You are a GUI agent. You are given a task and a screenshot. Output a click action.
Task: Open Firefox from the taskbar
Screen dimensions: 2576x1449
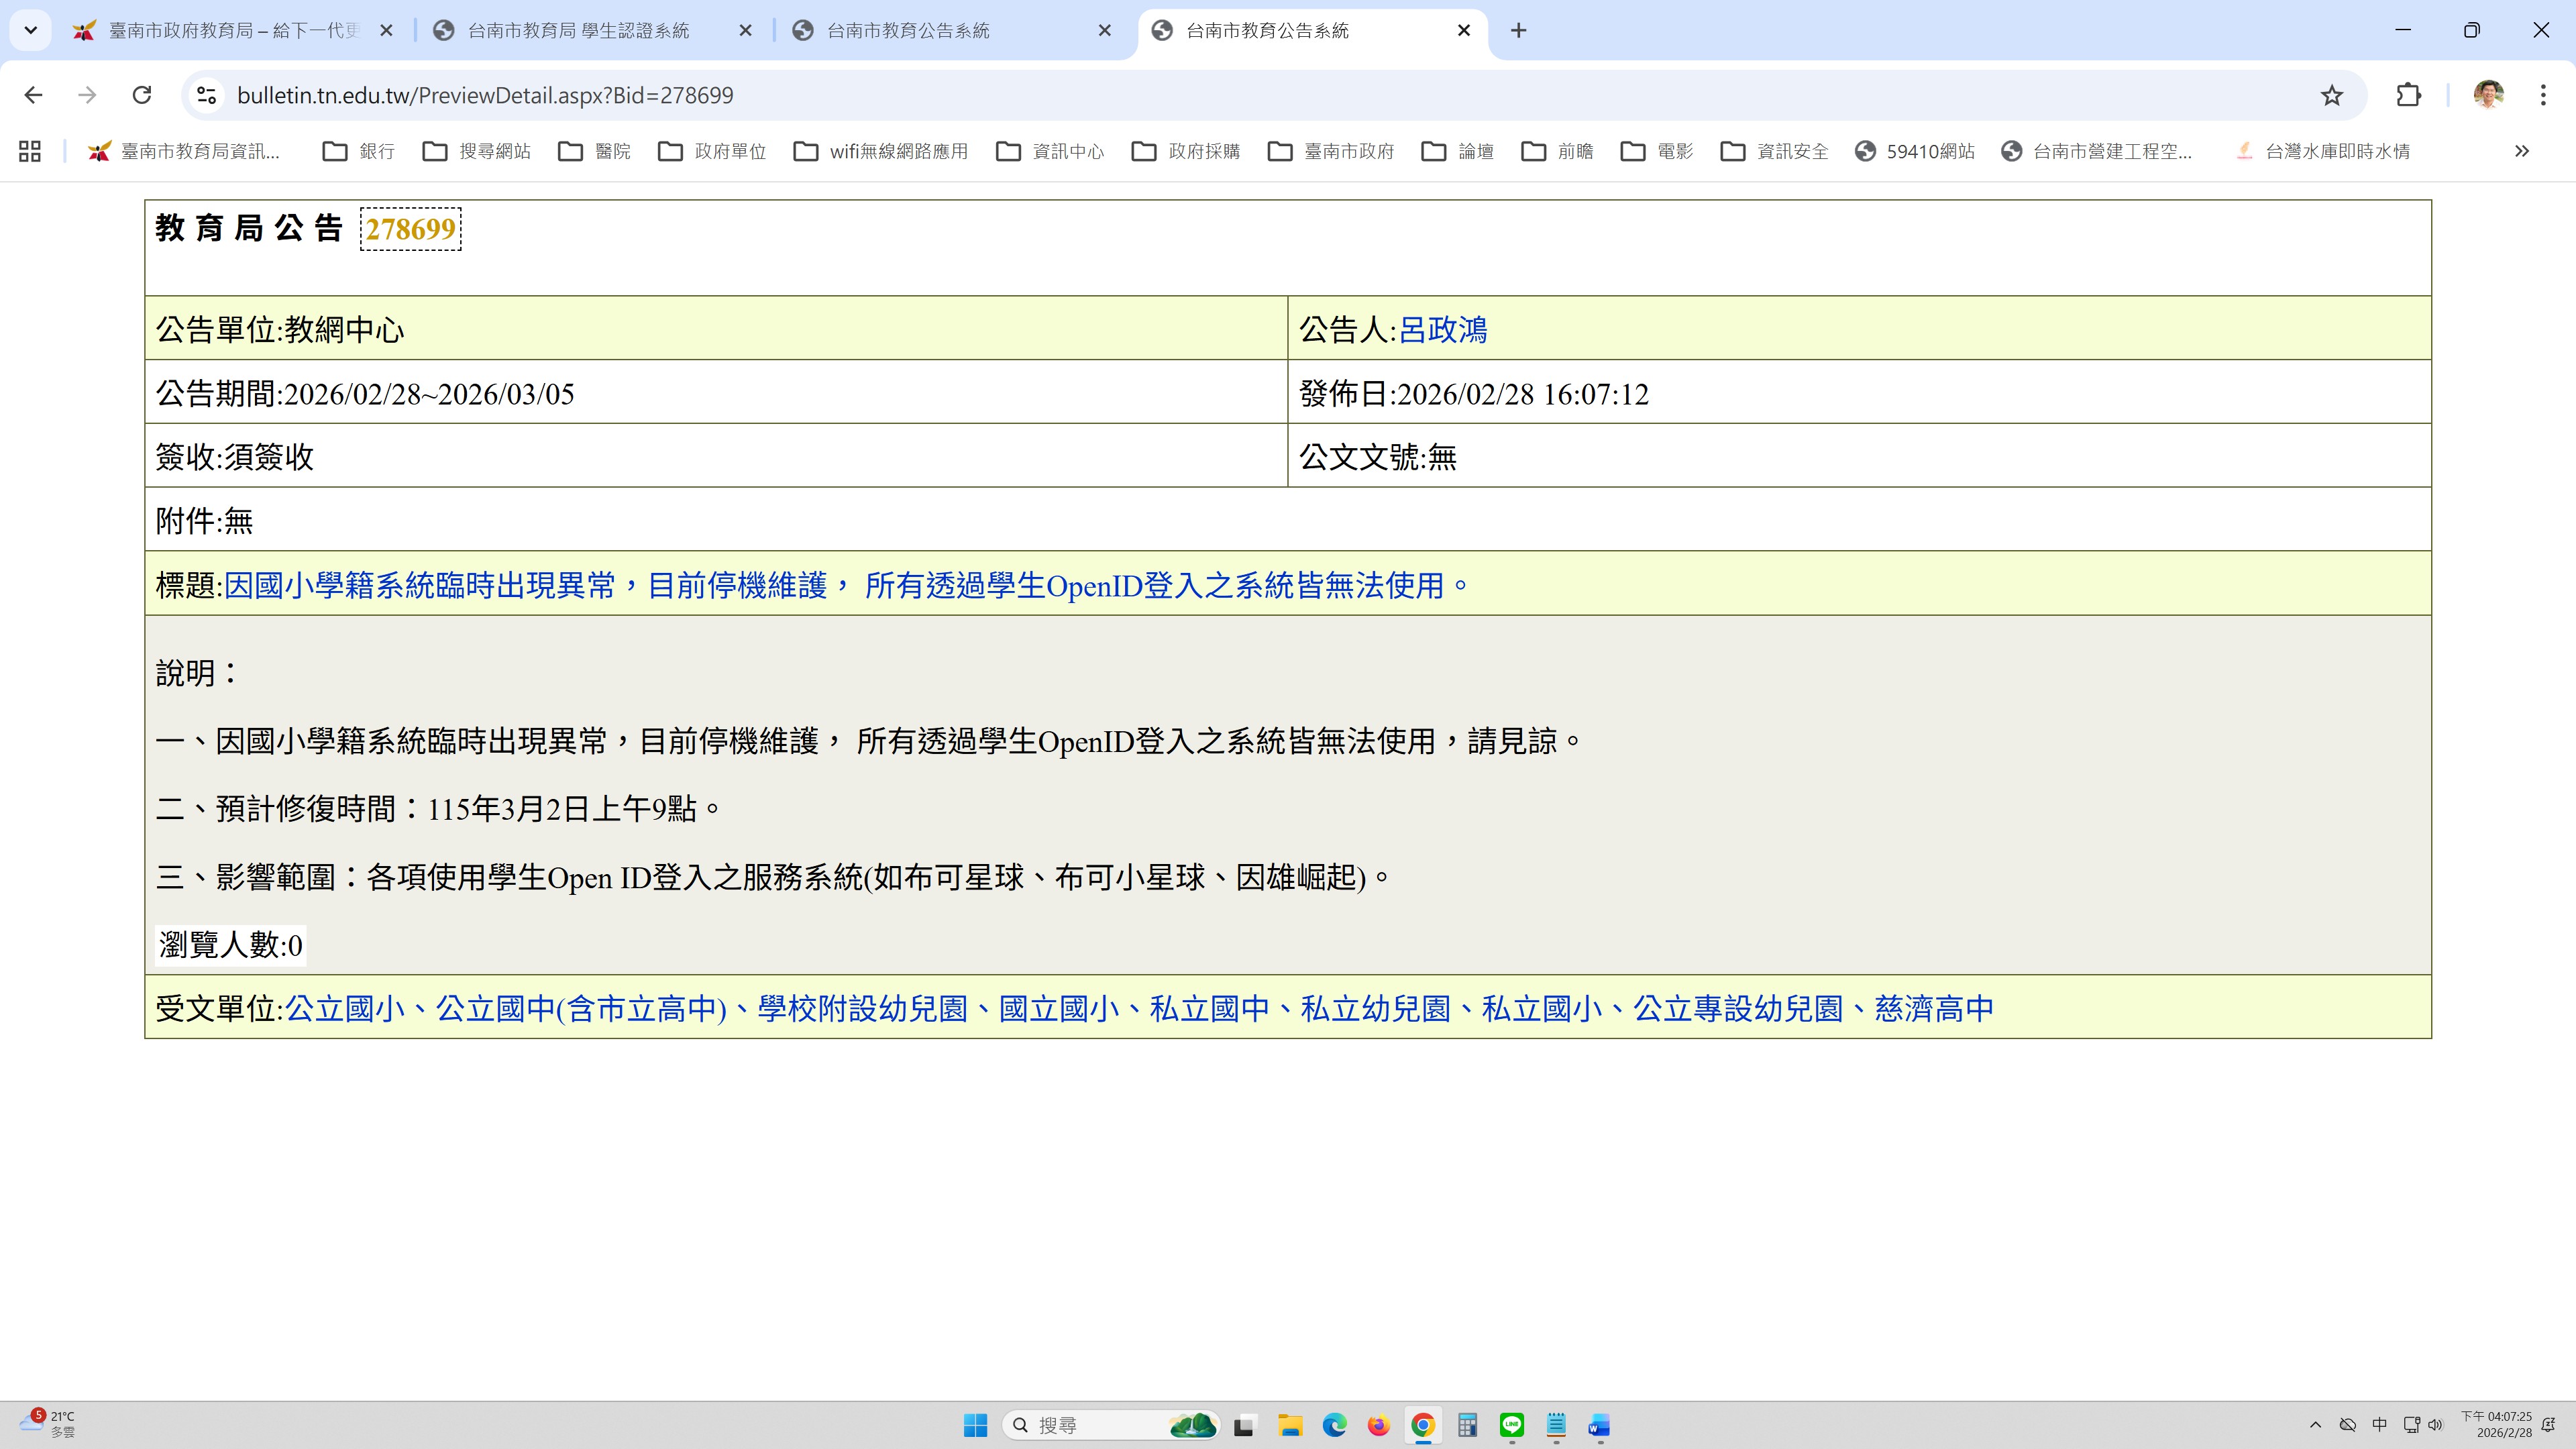point(1378,1425)
